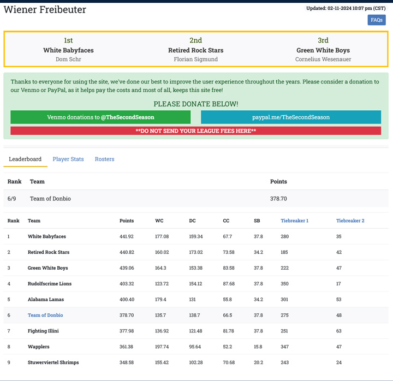
Task: Click 2nd place Retired Rock Stars heading
Action: point(196,50)
